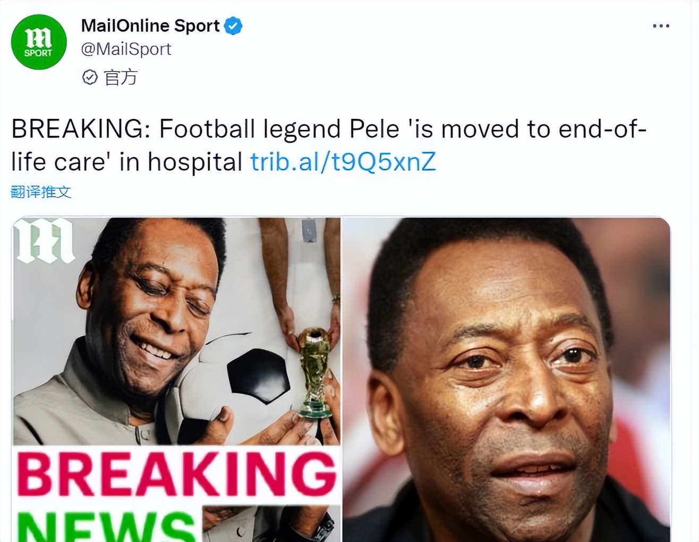This screenshot has height=542, width=699.
Task: Open the @MailSport handle link
Action: coord(126,49)
